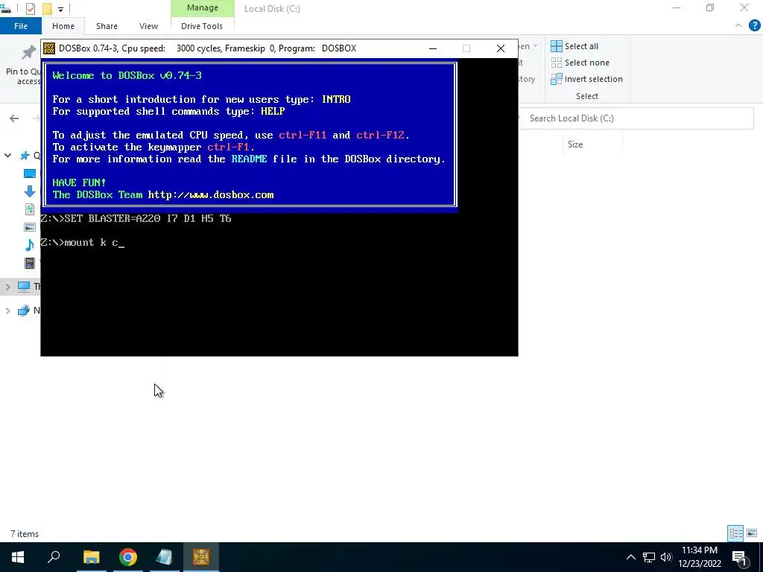The height and width of the screenshot is (572, 763).
Task: Open the Customize Quick Access Toolbar dropdown arrow
Action: tap(60, 9)
